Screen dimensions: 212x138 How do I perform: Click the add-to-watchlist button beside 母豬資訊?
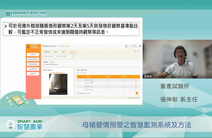(52, 62)
